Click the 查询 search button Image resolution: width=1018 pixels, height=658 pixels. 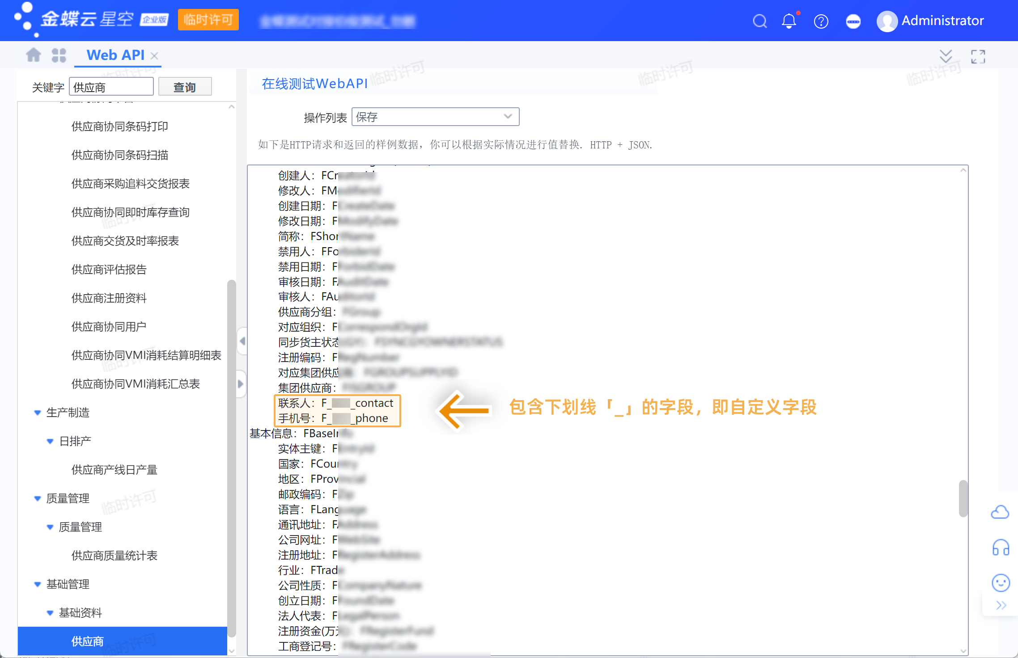[185, 87]
